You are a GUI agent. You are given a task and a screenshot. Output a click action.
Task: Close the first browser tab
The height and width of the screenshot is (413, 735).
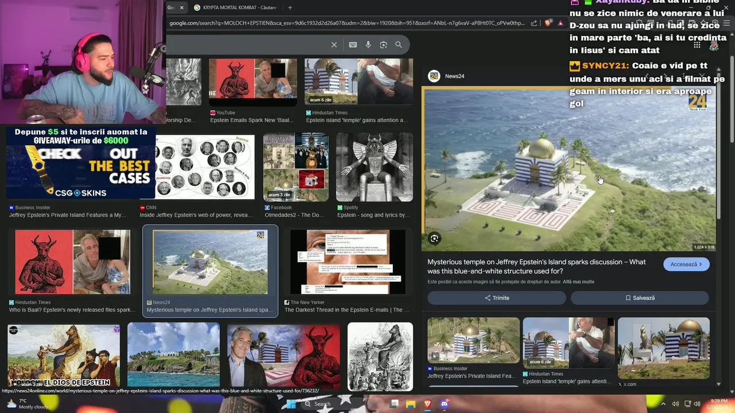pyautogui.click(x=182, y=7)
